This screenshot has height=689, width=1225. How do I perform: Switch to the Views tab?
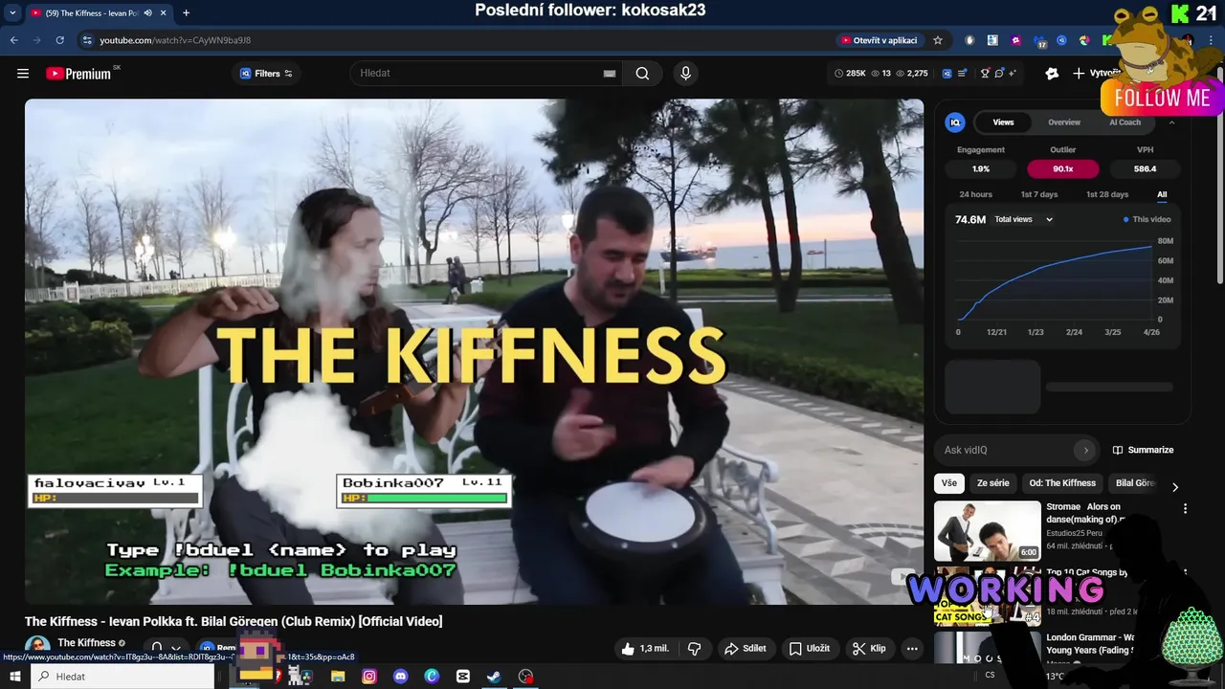pos(1003,122)
